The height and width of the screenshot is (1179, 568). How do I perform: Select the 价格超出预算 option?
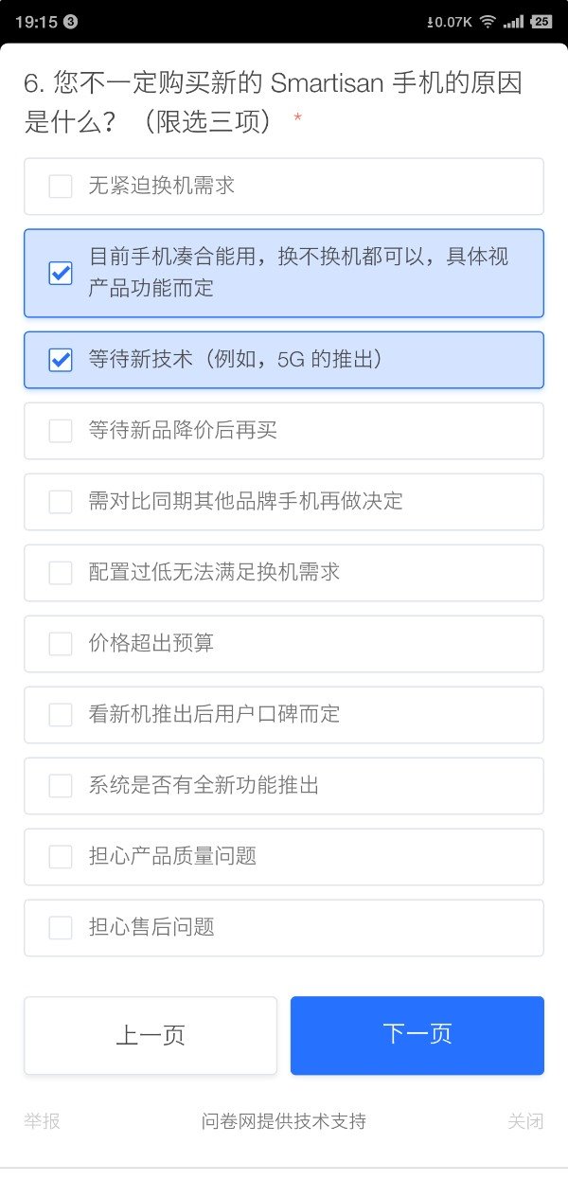pyautogui.click(x=61, y=644)
